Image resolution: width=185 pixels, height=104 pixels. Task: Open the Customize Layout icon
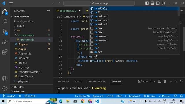[163, 3]
